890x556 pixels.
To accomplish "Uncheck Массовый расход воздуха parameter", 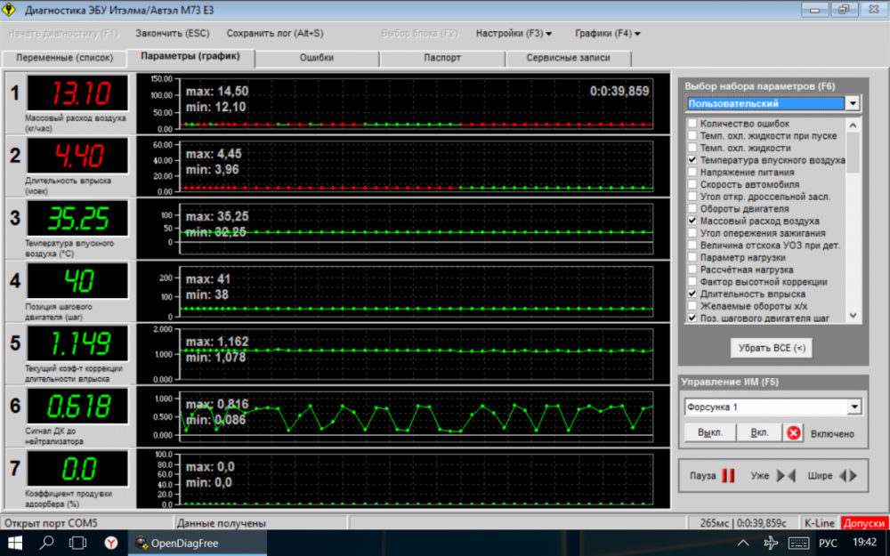I will [x=692, y=221].
